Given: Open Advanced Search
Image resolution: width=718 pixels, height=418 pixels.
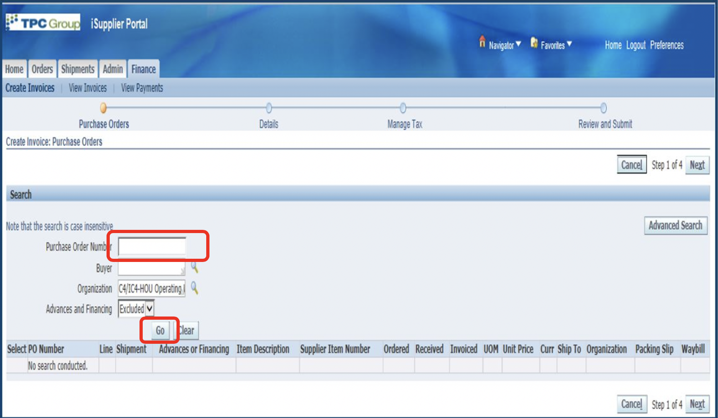Looking at the screenshot, I should (675, 225).
